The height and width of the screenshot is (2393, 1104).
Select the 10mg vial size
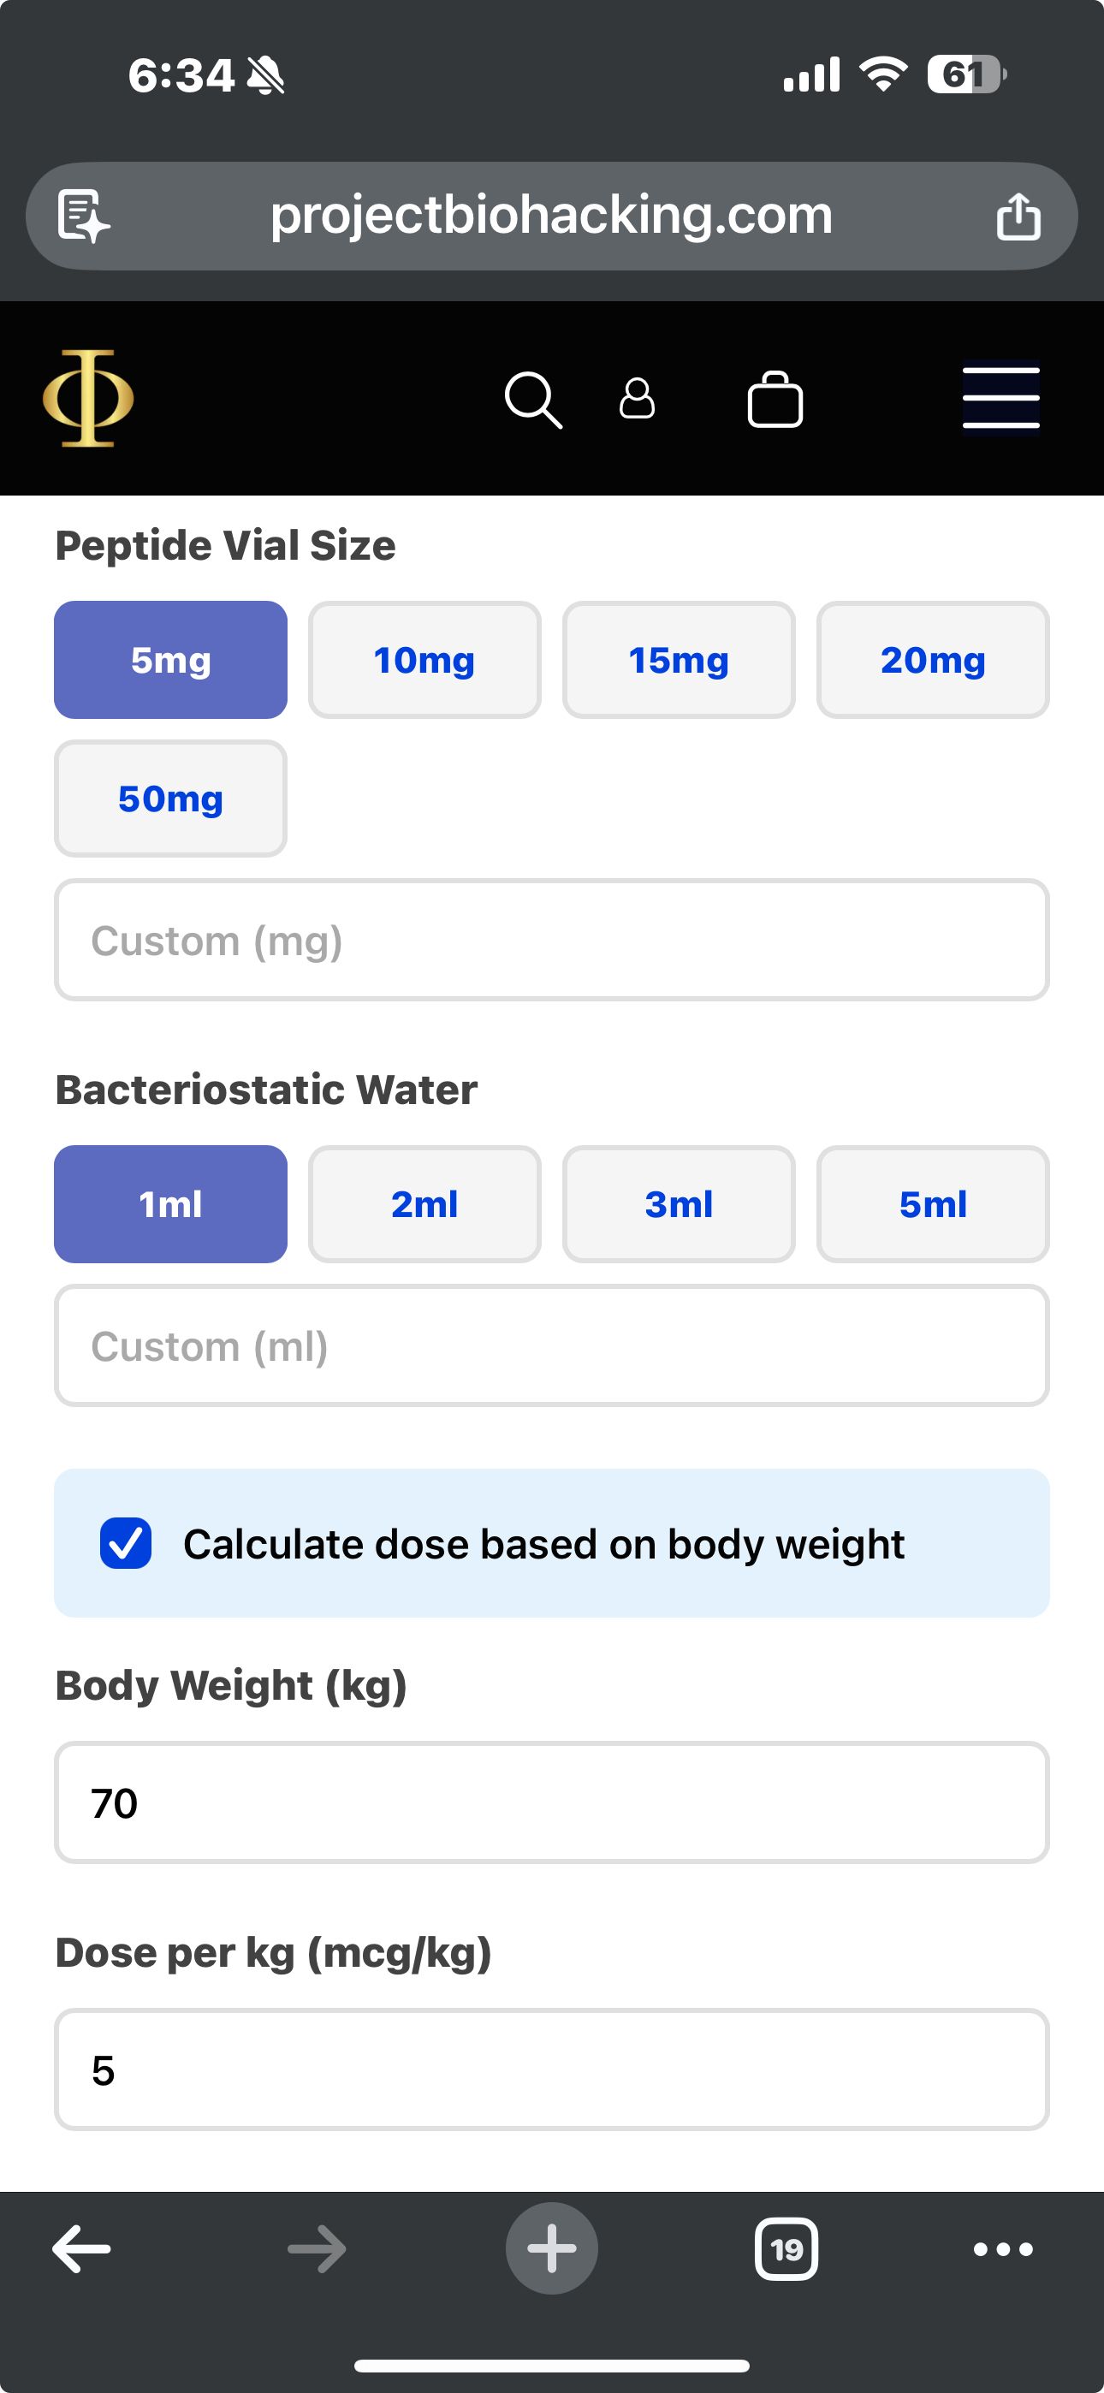click(424, 661)
